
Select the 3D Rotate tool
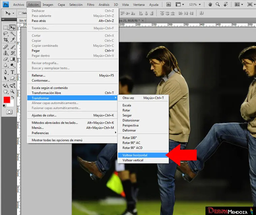[5, 85]
